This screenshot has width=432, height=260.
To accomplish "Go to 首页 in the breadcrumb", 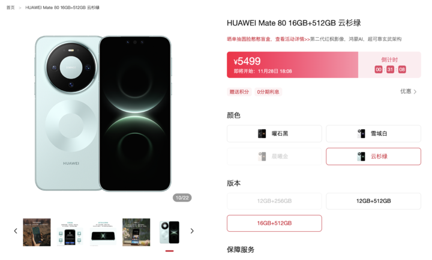I will click(x=10, y=8).
